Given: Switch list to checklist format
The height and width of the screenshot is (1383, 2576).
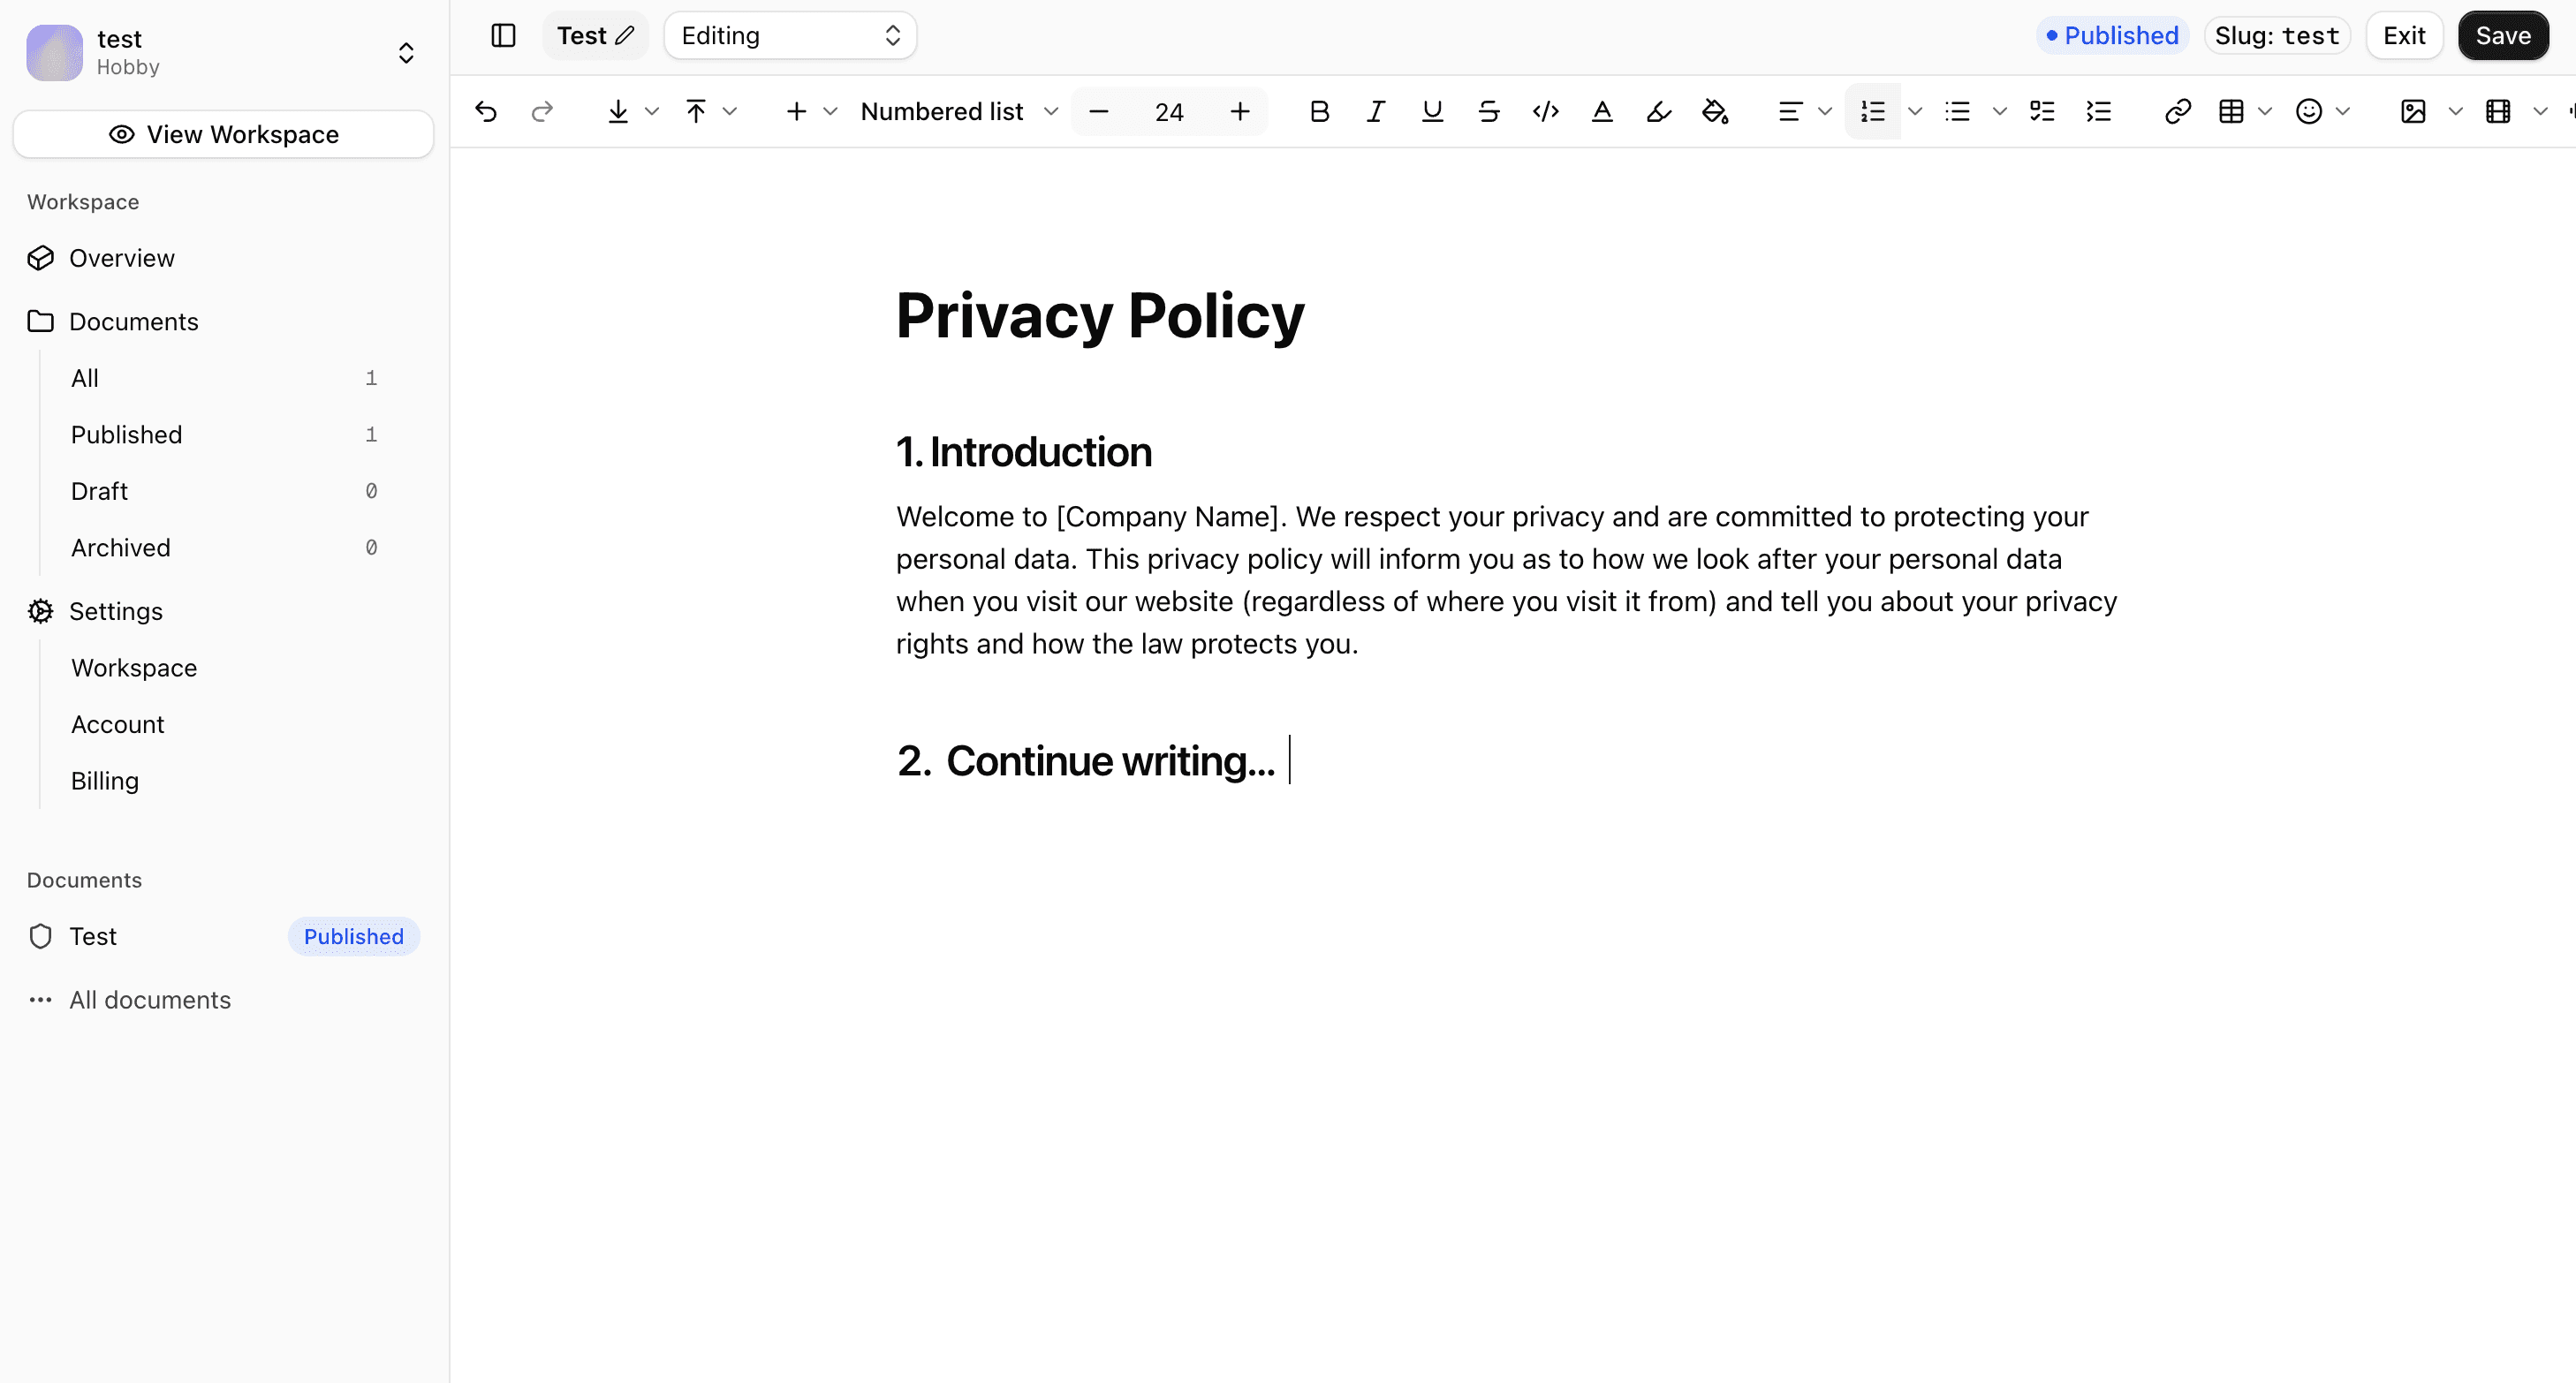Looking at the screenshot, I should (2041, 111).
